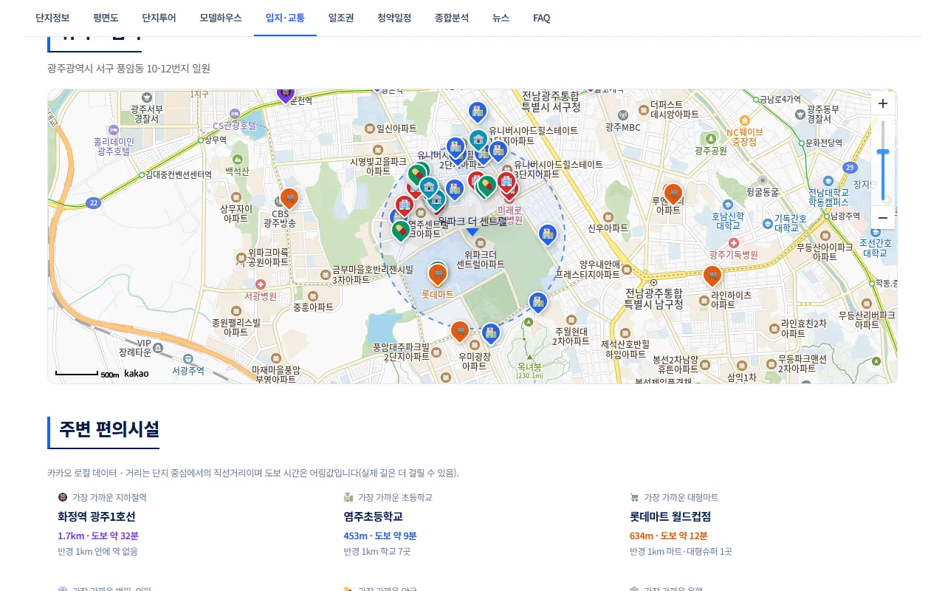This screenshot has height=591, width=945.
Task: Click the blue school marker near 주월현대 2차아파트
Action: [537, 303]
